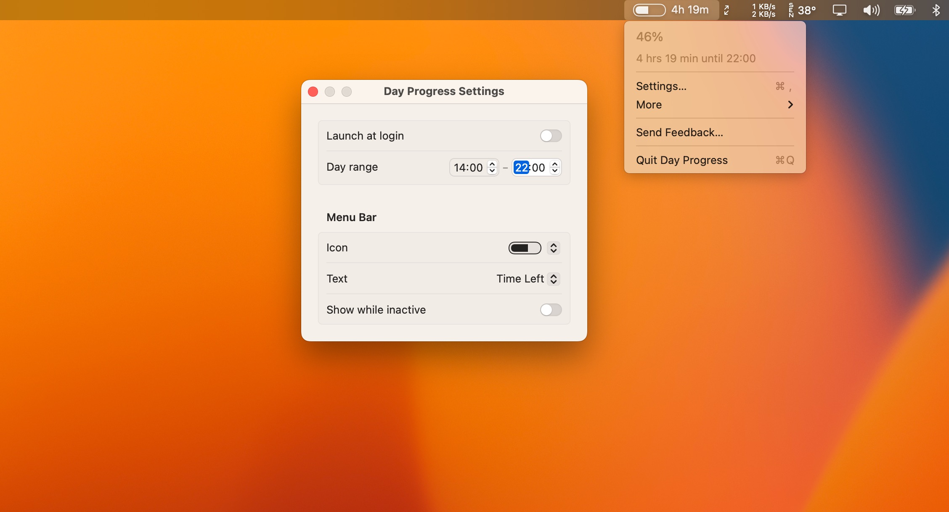Viewport: 949px width, 512px height.
Task: Toggle the Show while inactive switch
Action: point(549,309)
